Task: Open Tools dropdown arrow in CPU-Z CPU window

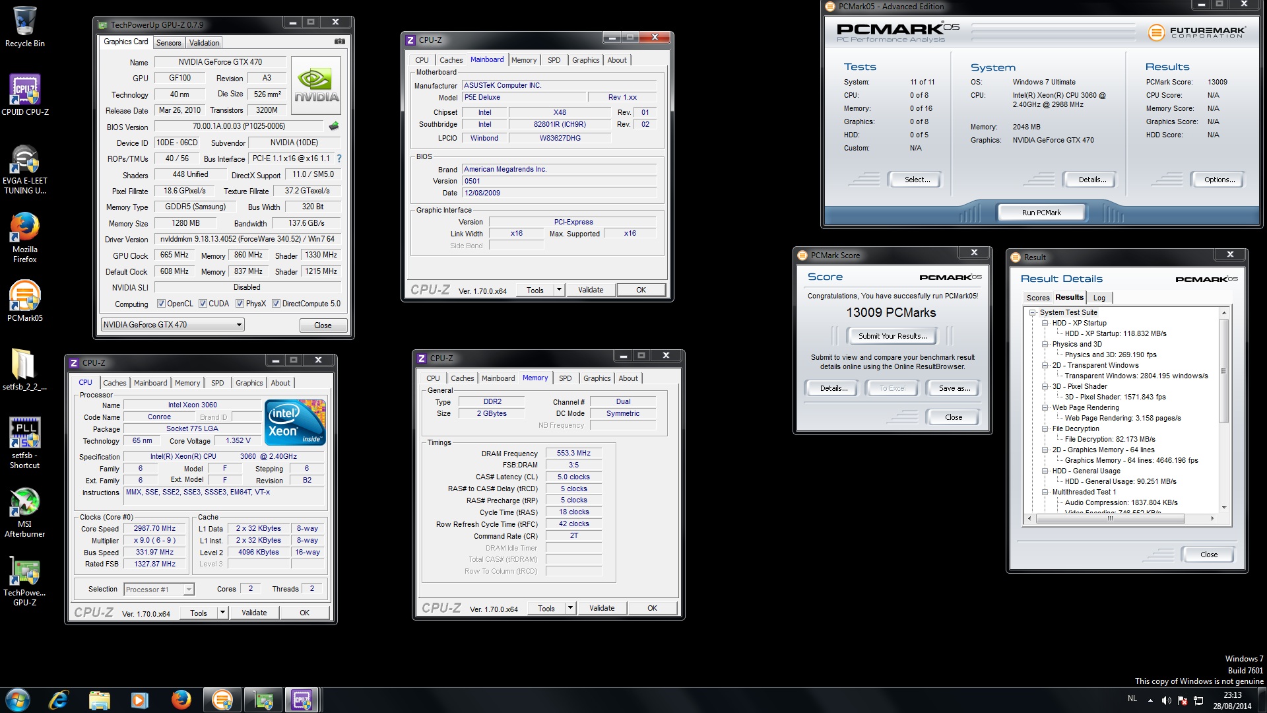Action: click(x=222, y=613)
